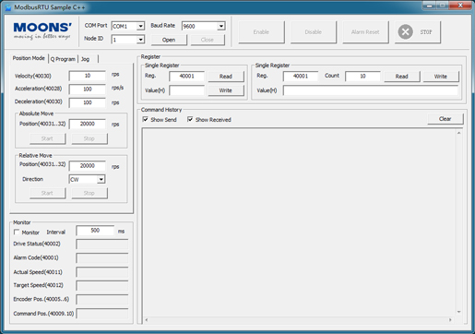Click Write next to the Count field
Image resolution: width=475 pixels, height=334 pixels.
coord(441,77)
